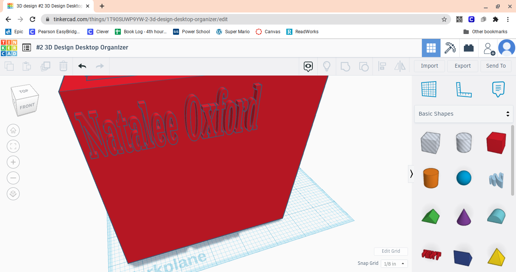This screenshot has width=516, height=272.
Task: Group the selected shapes
Action: pyautogui.click(x=345, y=66)
